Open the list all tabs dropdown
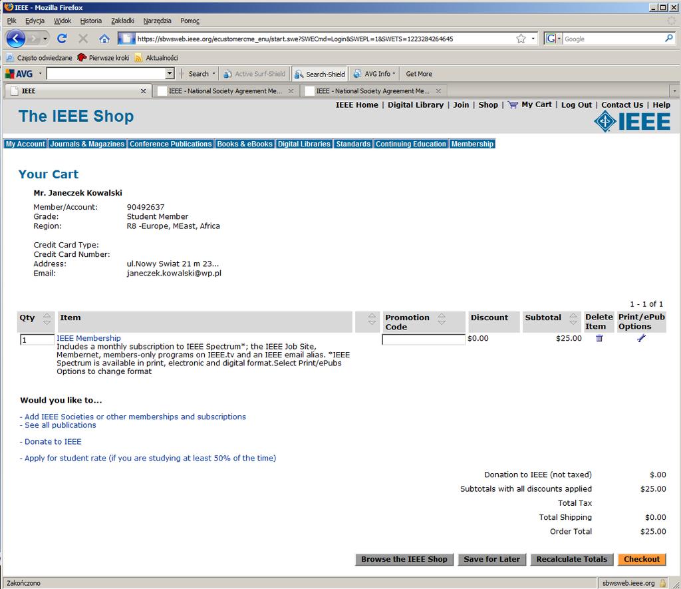Screen dimensions: 681x589 [x=674, y=91]
